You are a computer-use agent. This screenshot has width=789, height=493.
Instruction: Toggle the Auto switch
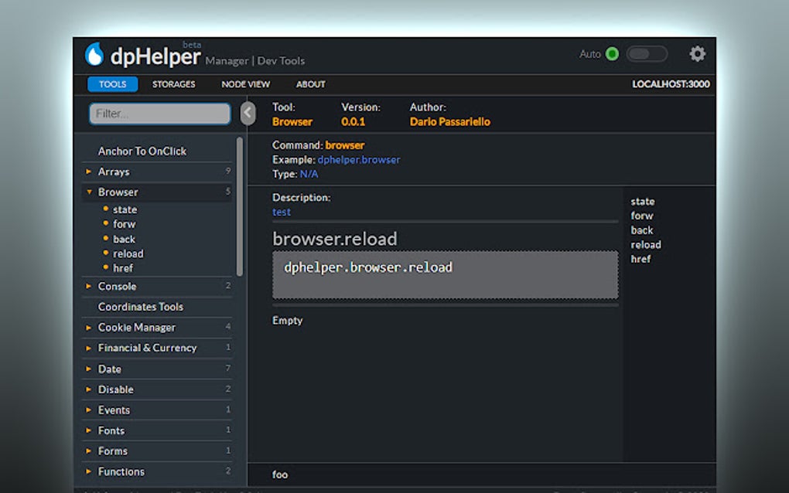(647, 54)
